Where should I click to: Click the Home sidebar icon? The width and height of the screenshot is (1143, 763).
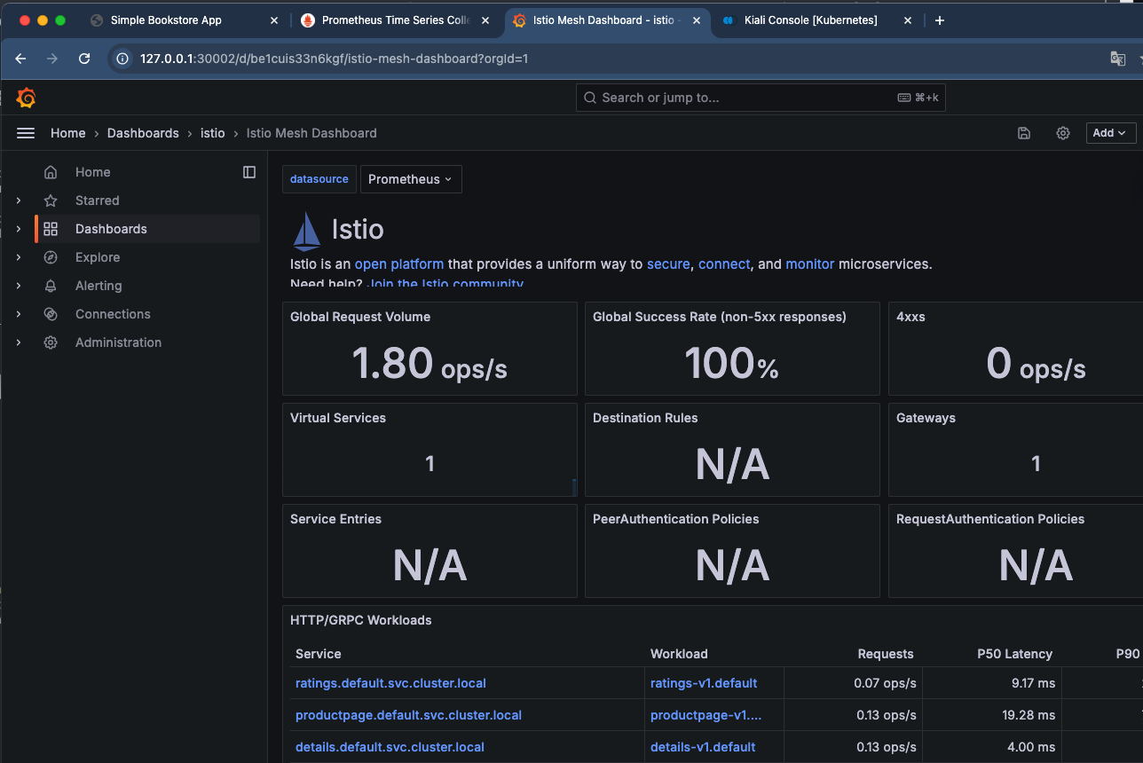click(x=51, y=172)
